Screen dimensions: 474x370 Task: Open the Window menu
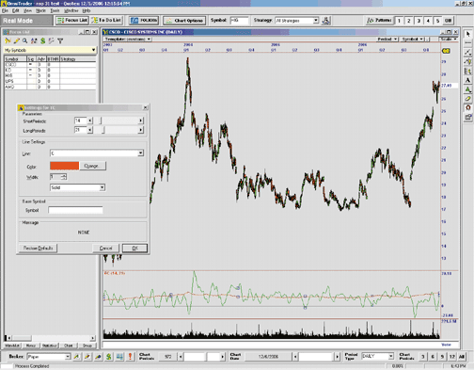pyautogui.click(x=71, y=10)
